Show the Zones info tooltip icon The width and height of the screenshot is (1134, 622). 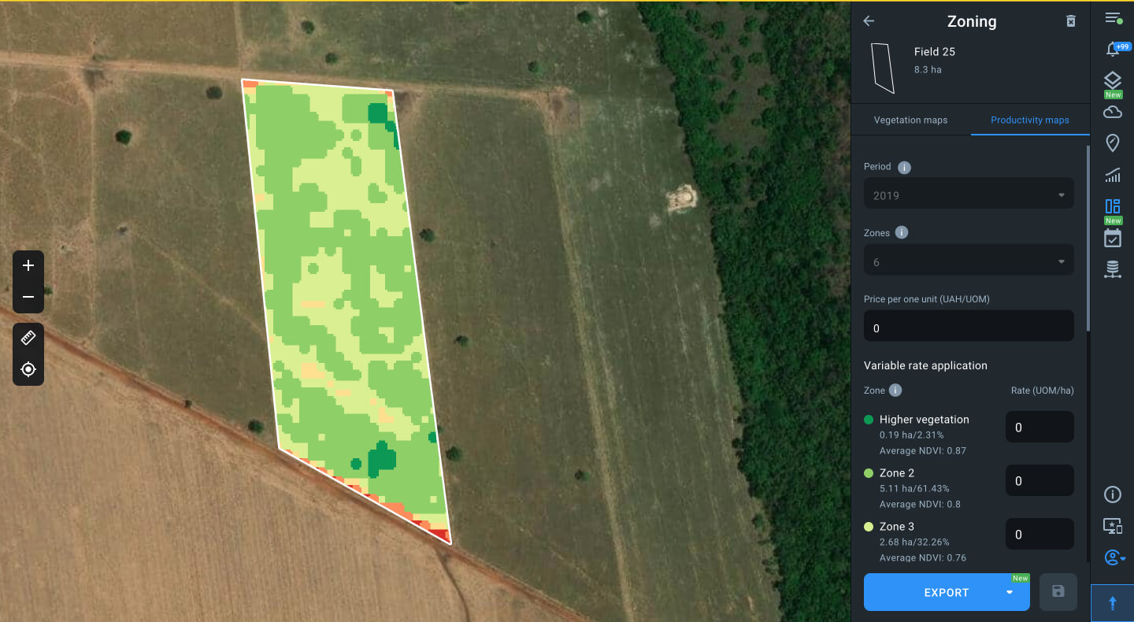coord(902,233)
